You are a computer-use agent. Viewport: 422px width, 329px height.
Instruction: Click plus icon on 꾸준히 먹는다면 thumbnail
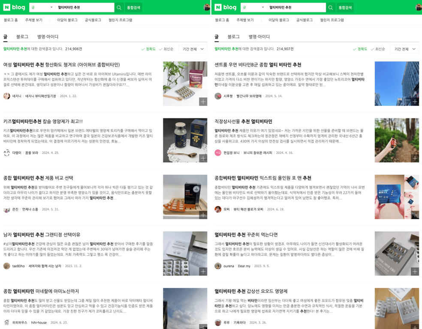pyautogui.click(x=415, y=272)
